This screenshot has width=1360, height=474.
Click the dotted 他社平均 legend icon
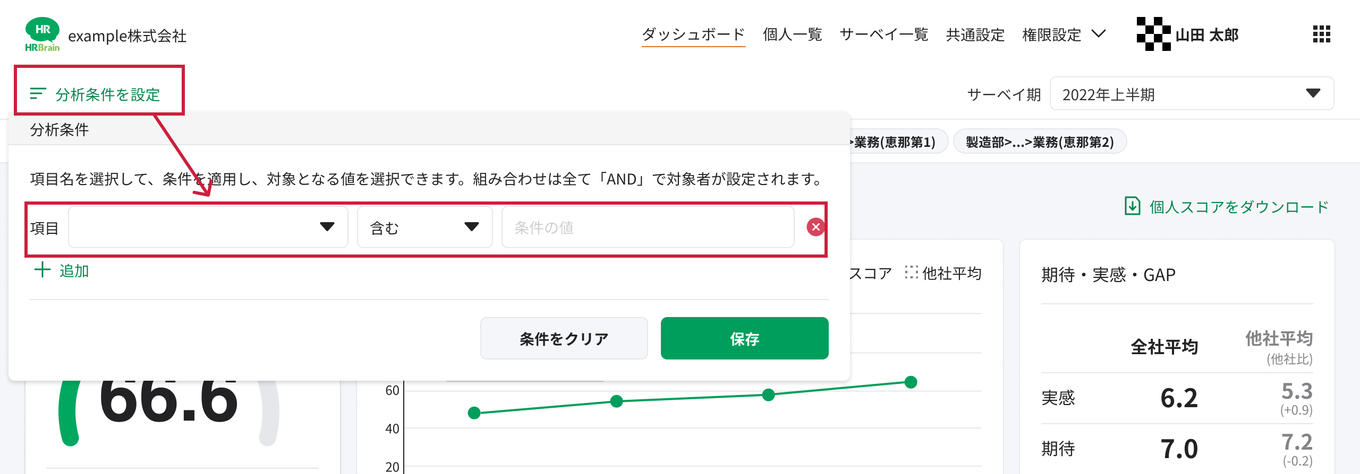pos(911,273)
